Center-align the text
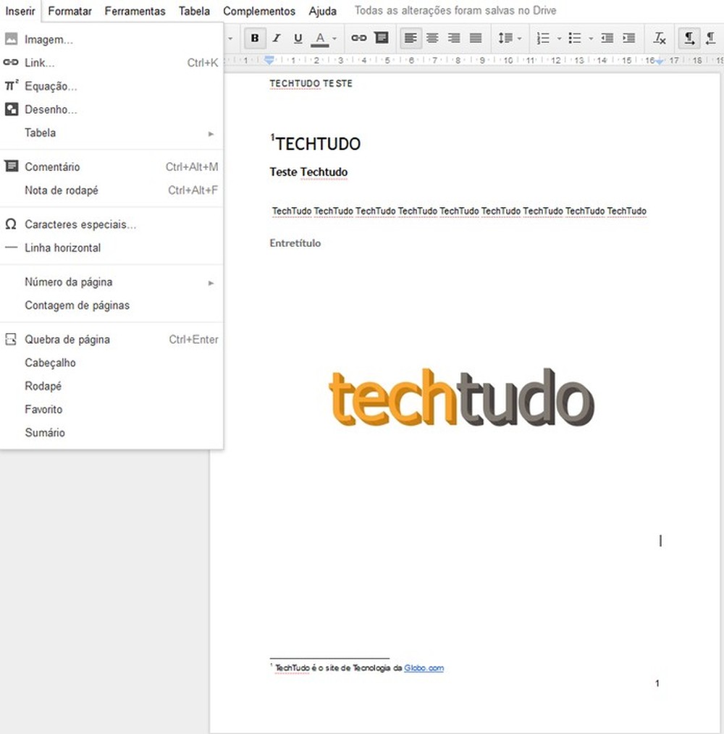 click(x=432, y=37)
